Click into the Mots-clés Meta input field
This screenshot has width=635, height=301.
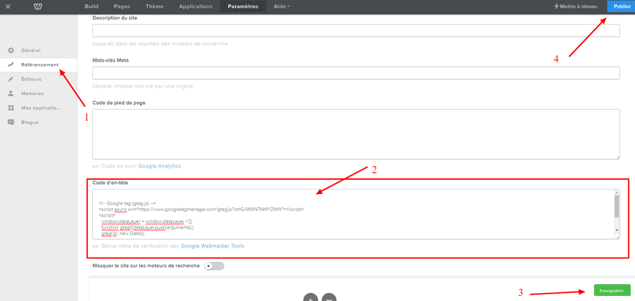[x=356, y=73]
